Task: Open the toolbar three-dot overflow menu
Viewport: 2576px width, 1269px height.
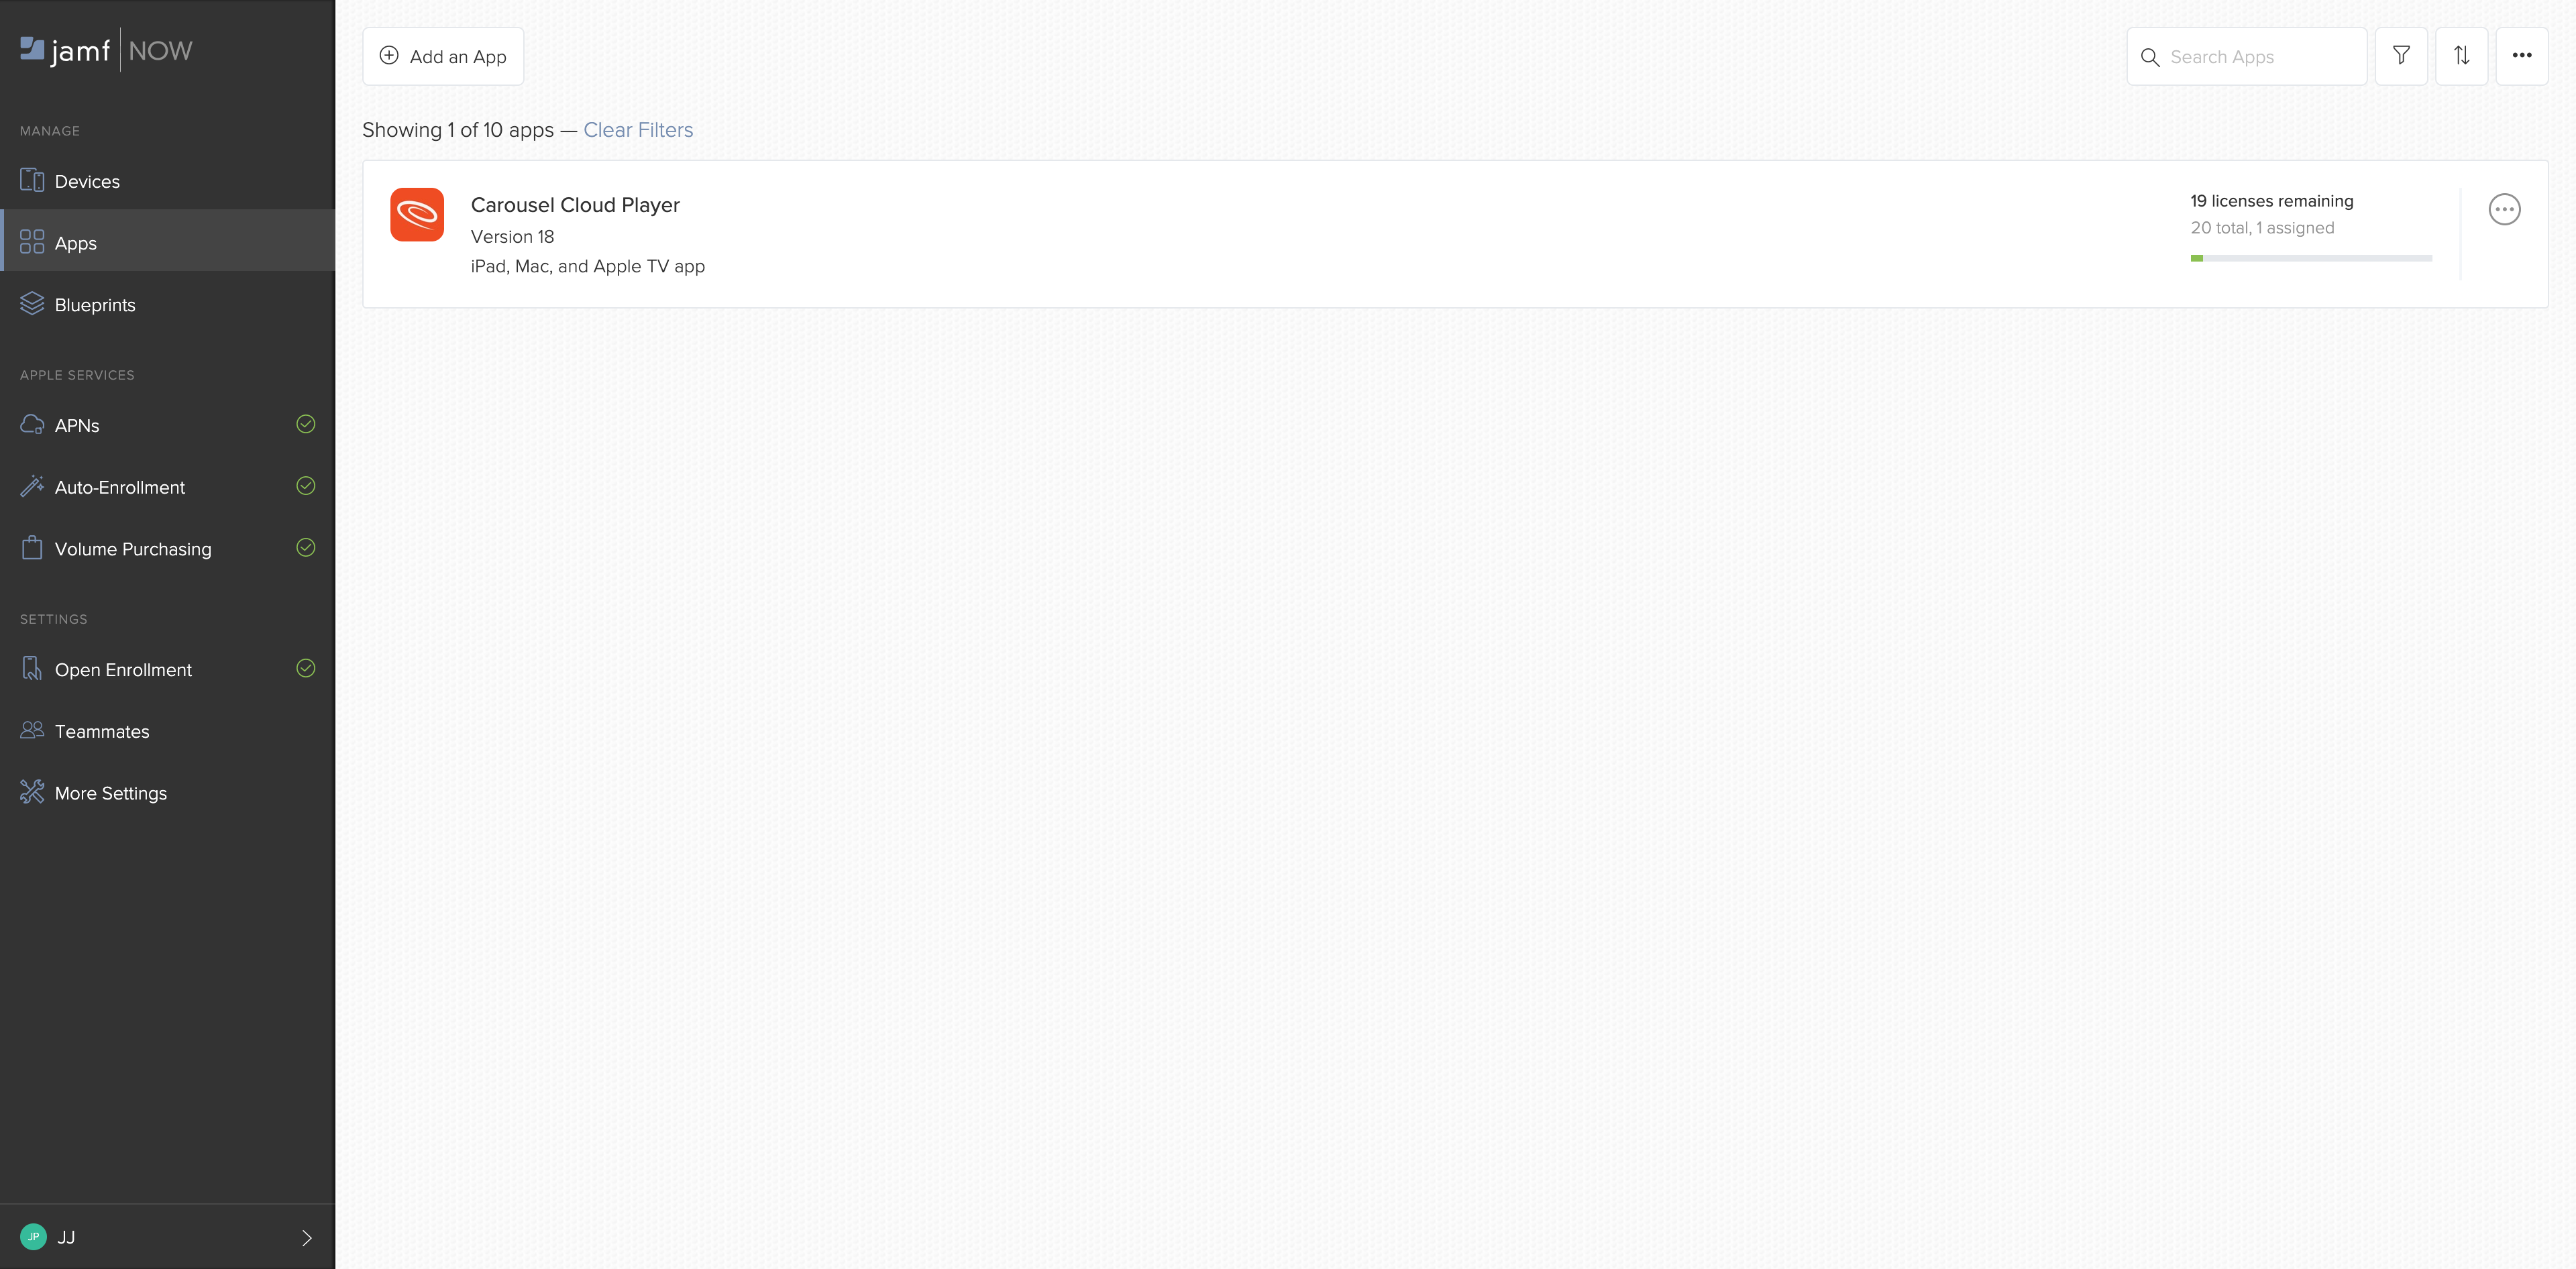Action: coord(2521,56)
